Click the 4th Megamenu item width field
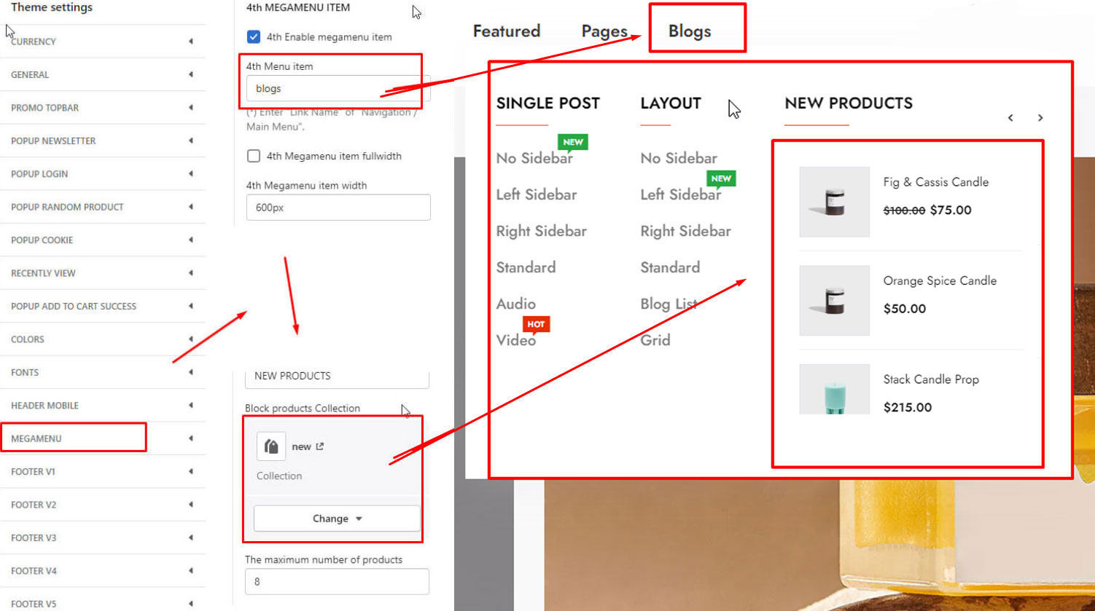Viewport: 1095px width, 611px height. (338, 208)
